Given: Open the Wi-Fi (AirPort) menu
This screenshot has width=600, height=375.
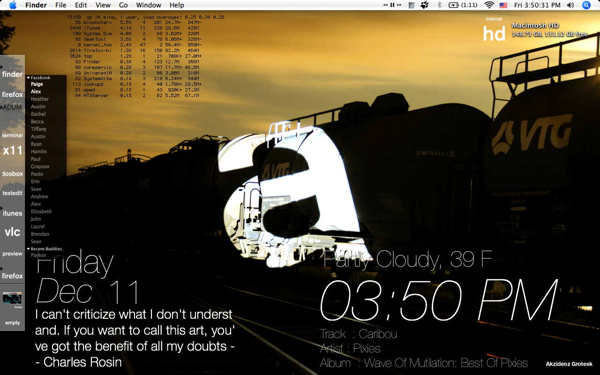Looking at the screenshot, I should tap(489, 5).
